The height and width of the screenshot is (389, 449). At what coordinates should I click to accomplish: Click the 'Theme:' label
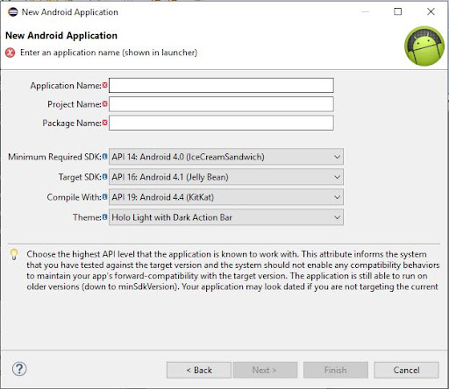pos(87,217)
